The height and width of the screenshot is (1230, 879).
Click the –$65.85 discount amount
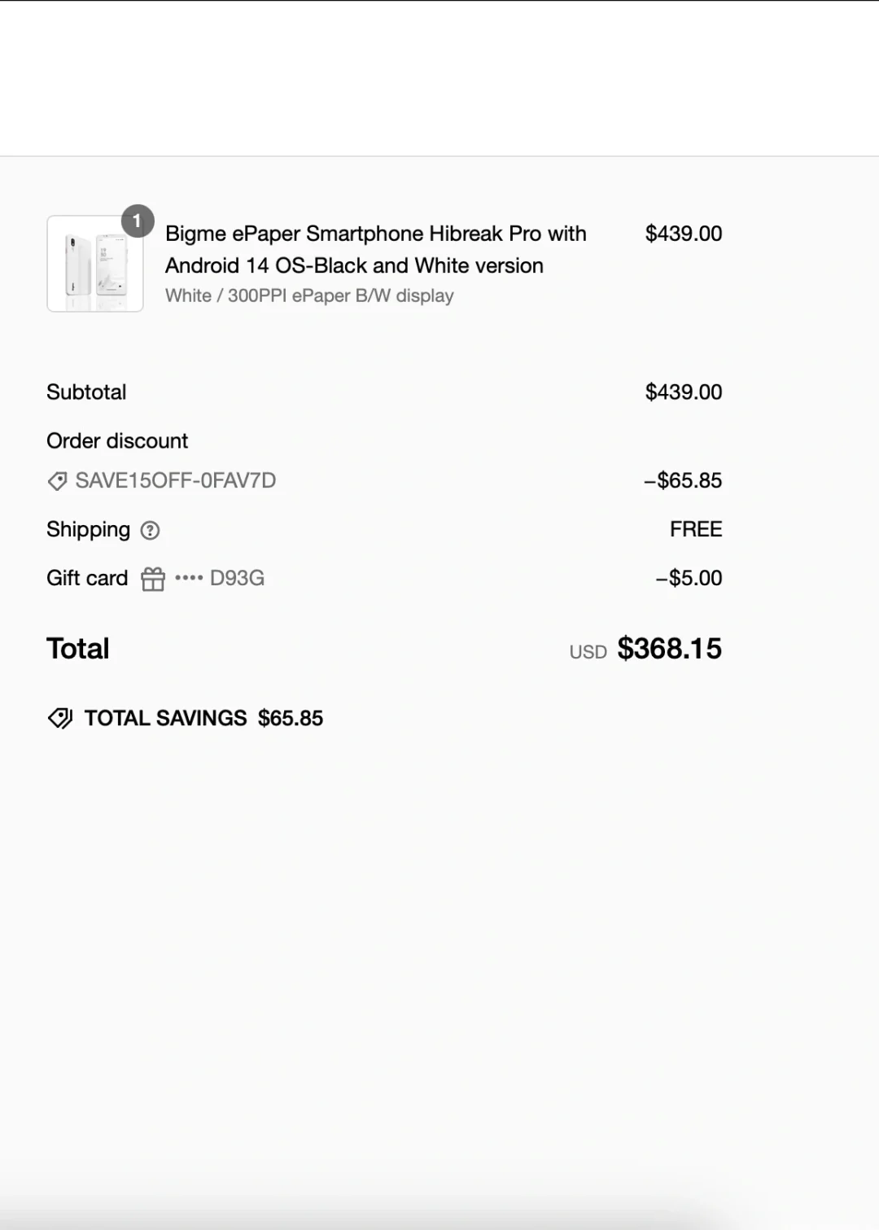(683, 480)
